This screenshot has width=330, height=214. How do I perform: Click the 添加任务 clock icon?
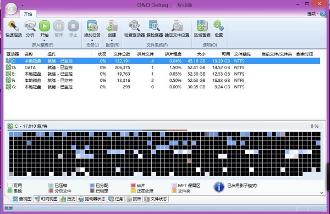pos(92,26)
